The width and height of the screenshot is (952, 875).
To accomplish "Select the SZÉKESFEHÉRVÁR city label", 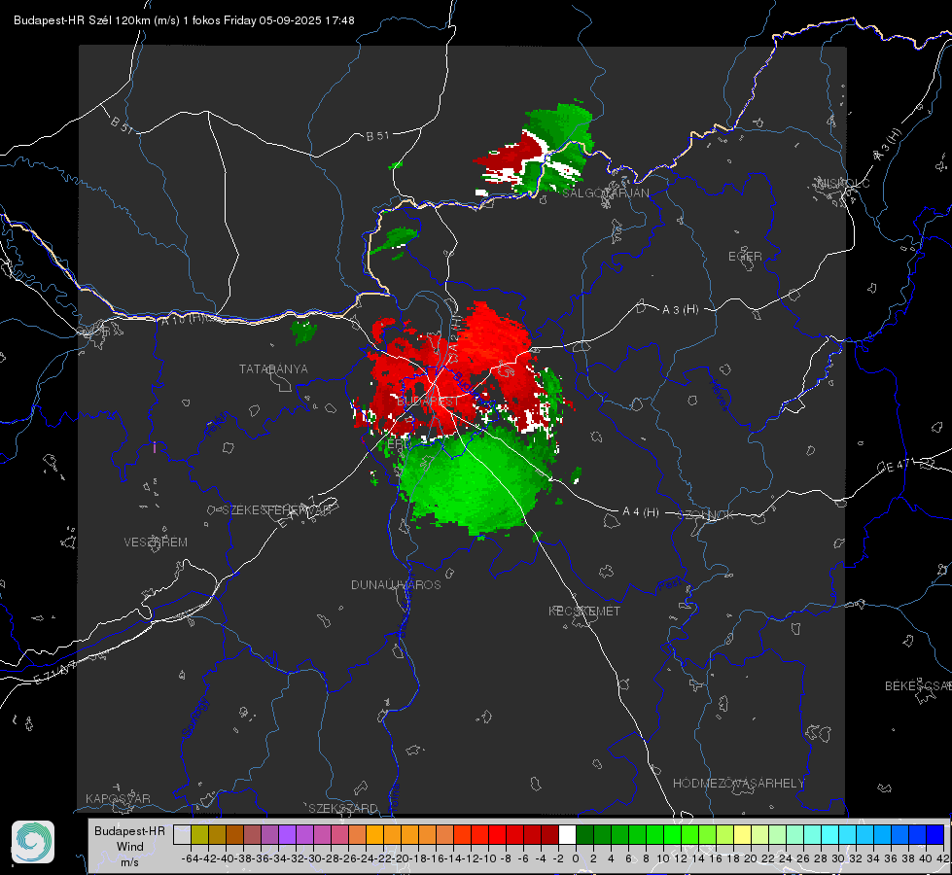I will coord(276,510).
